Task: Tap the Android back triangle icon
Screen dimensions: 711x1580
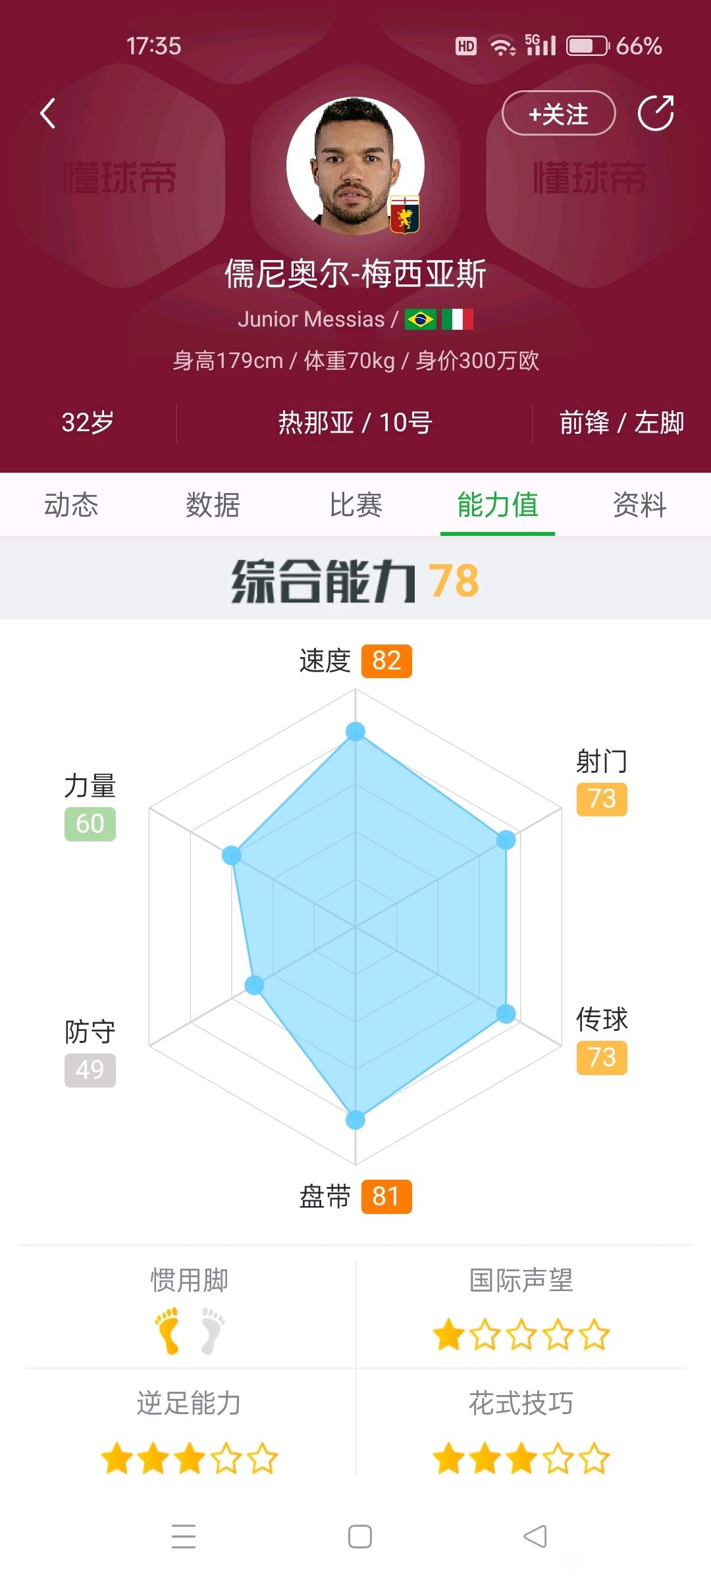Action: 535,1536
